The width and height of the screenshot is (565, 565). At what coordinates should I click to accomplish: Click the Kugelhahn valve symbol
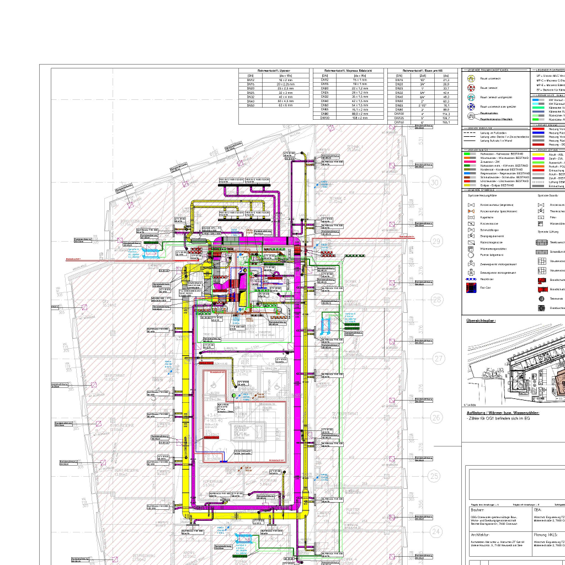pyautogui.click(x=471, y=217)
